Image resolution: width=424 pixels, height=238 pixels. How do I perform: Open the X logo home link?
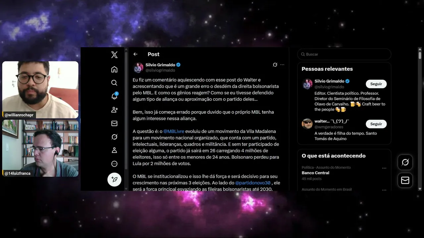click(114, 55)
